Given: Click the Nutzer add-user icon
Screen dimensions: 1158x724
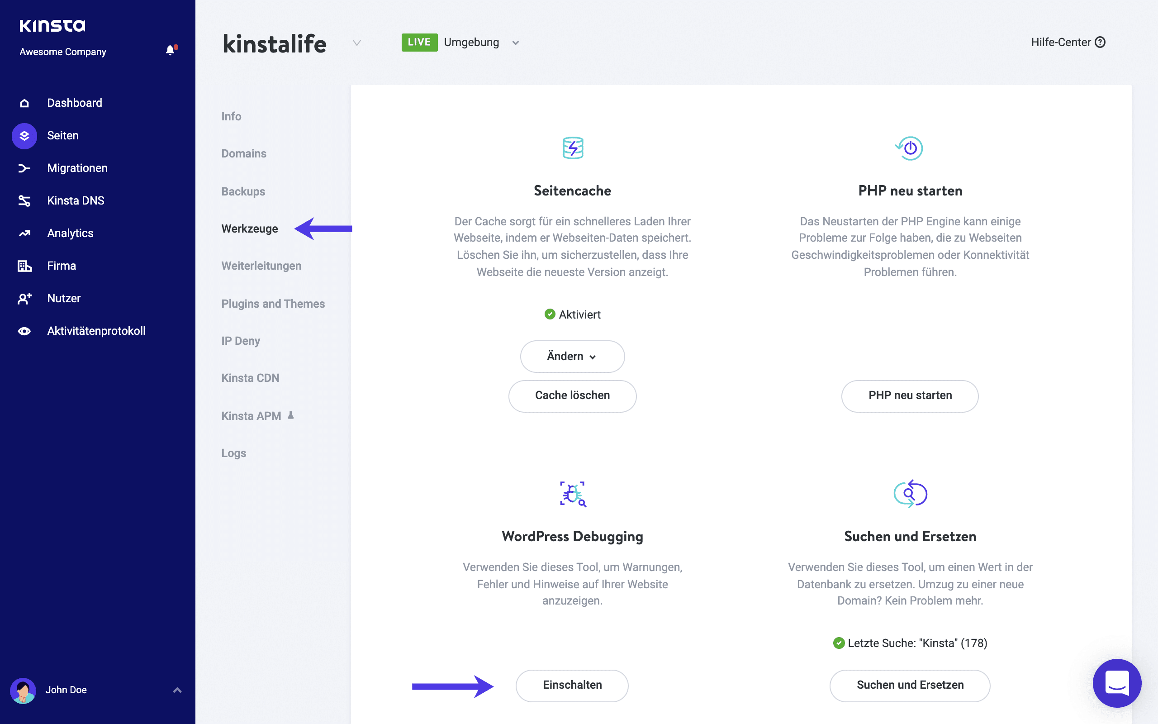Looking at the screenshot, I should click(x=24, y=298).
